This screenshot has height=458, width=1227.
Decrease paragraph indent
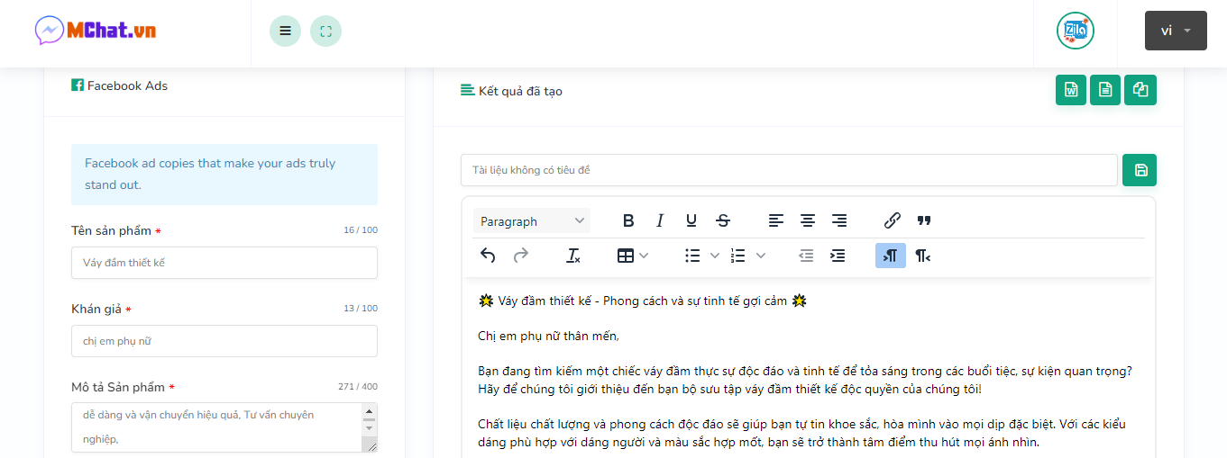[x=806, y=256]
